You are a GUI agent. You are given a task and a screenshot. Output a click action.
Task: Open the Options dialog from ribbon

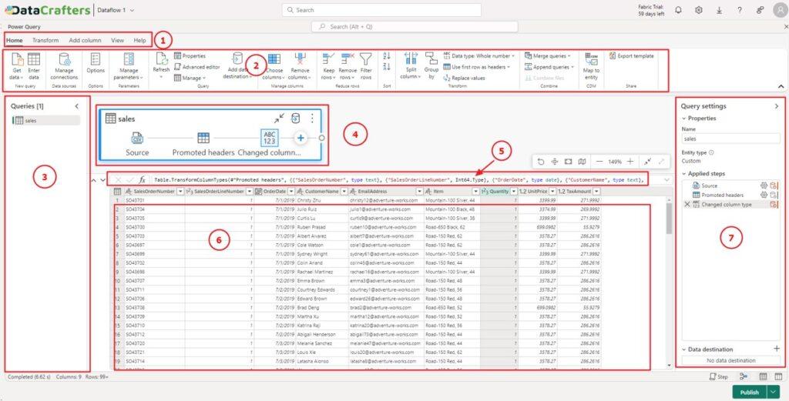click(x=96, y=63)
